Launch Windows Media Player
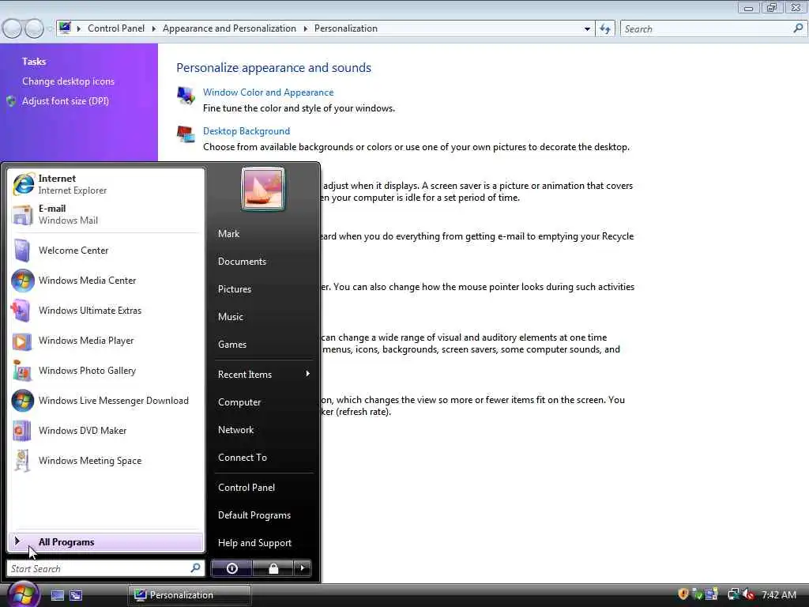The width and height of the screenshot is (809, 607). coord(106,340)
